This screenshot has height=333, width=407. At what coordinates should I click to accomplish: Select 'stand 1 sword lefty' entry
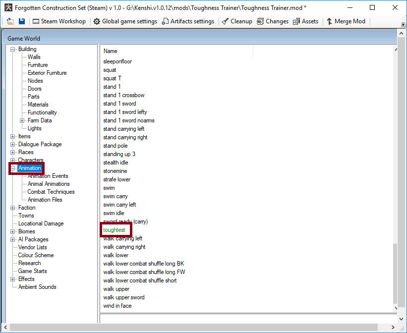click(125, 112)
